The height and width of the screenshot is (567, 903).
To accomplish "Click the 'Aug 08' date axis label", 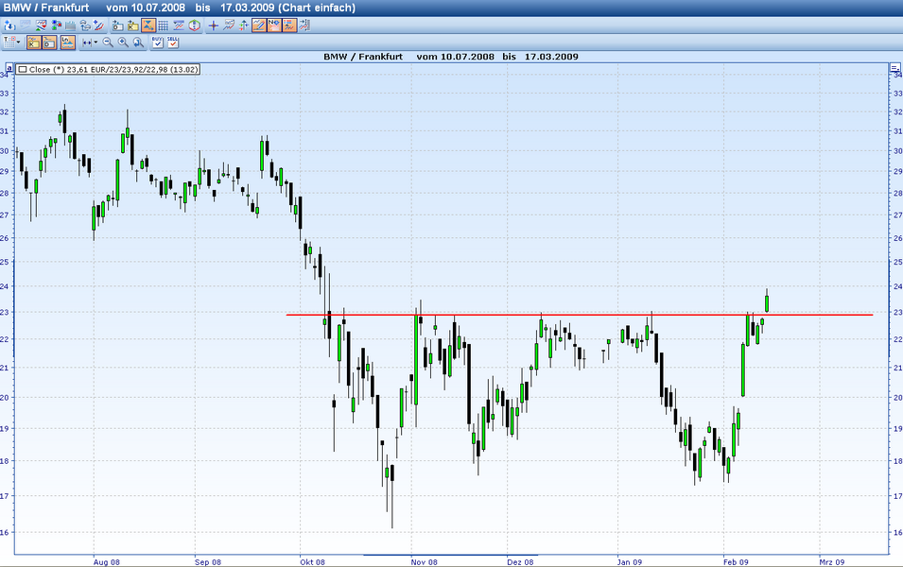I will (107, 562).
